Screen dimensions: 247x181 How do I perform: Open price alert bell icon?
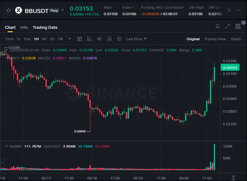(218, 26)
